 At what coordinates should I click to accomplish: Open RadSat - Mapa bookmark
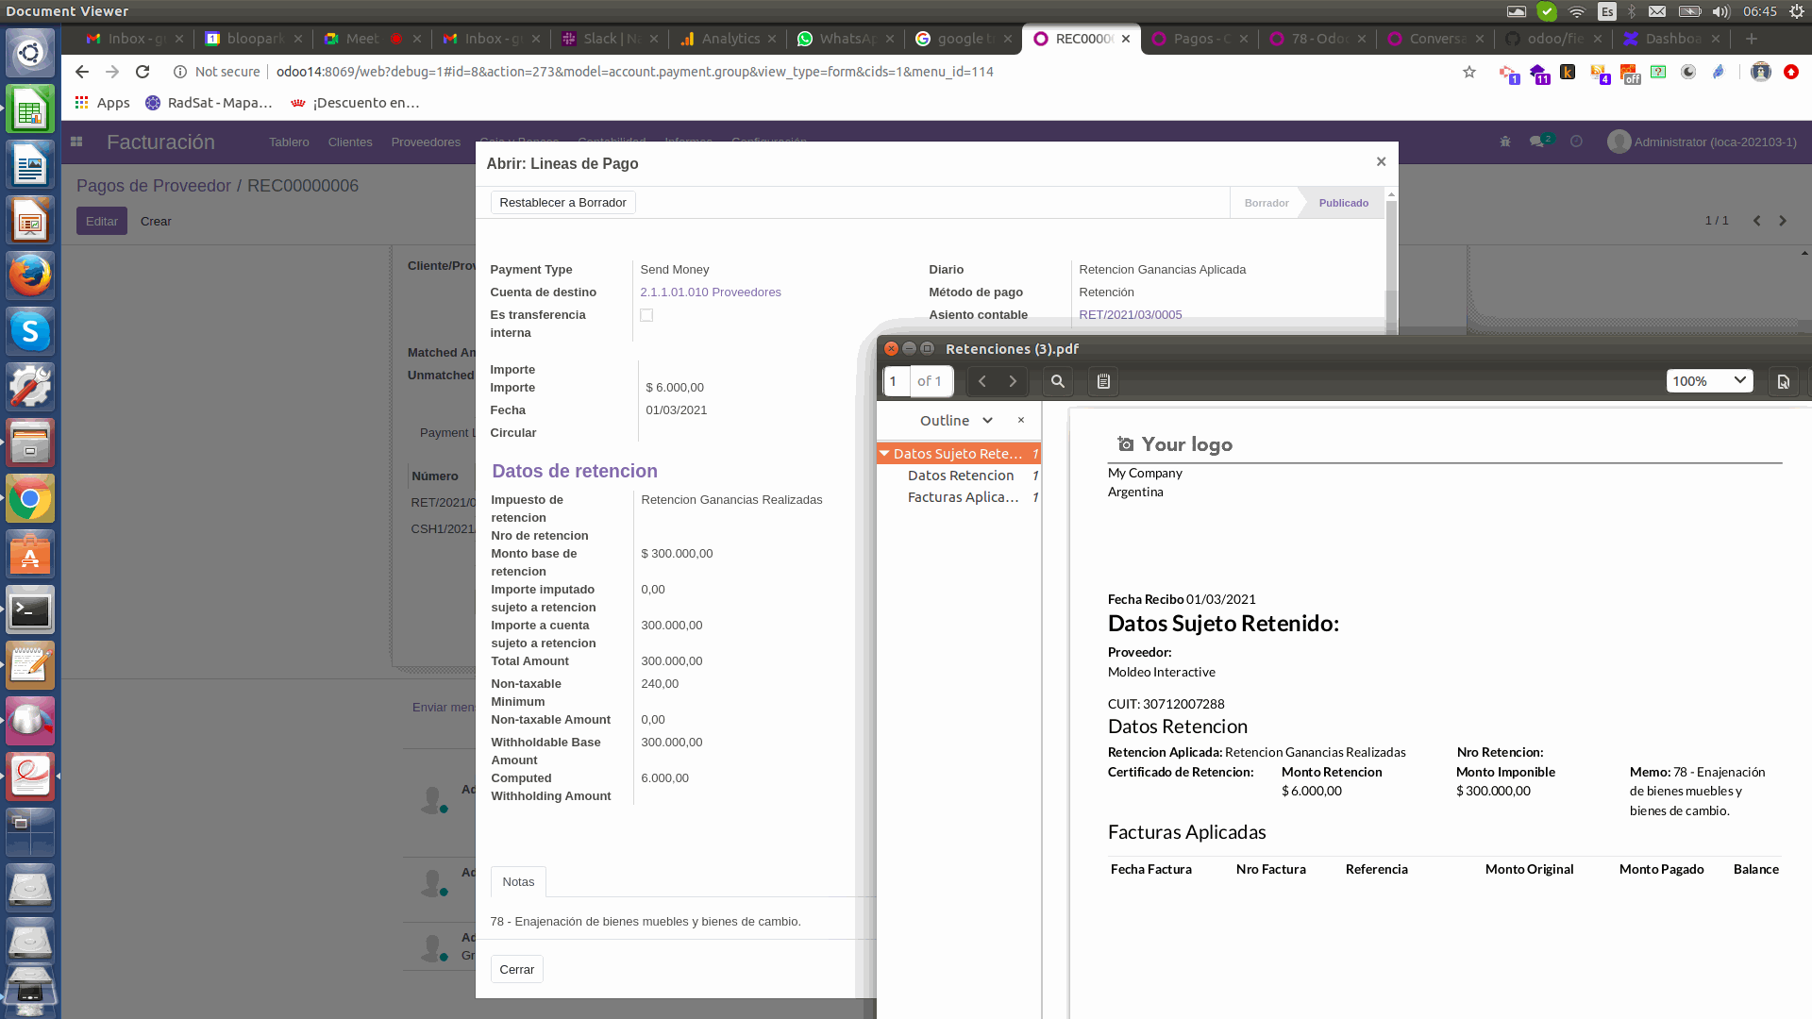pyautogui.click(x=209, y=103)
